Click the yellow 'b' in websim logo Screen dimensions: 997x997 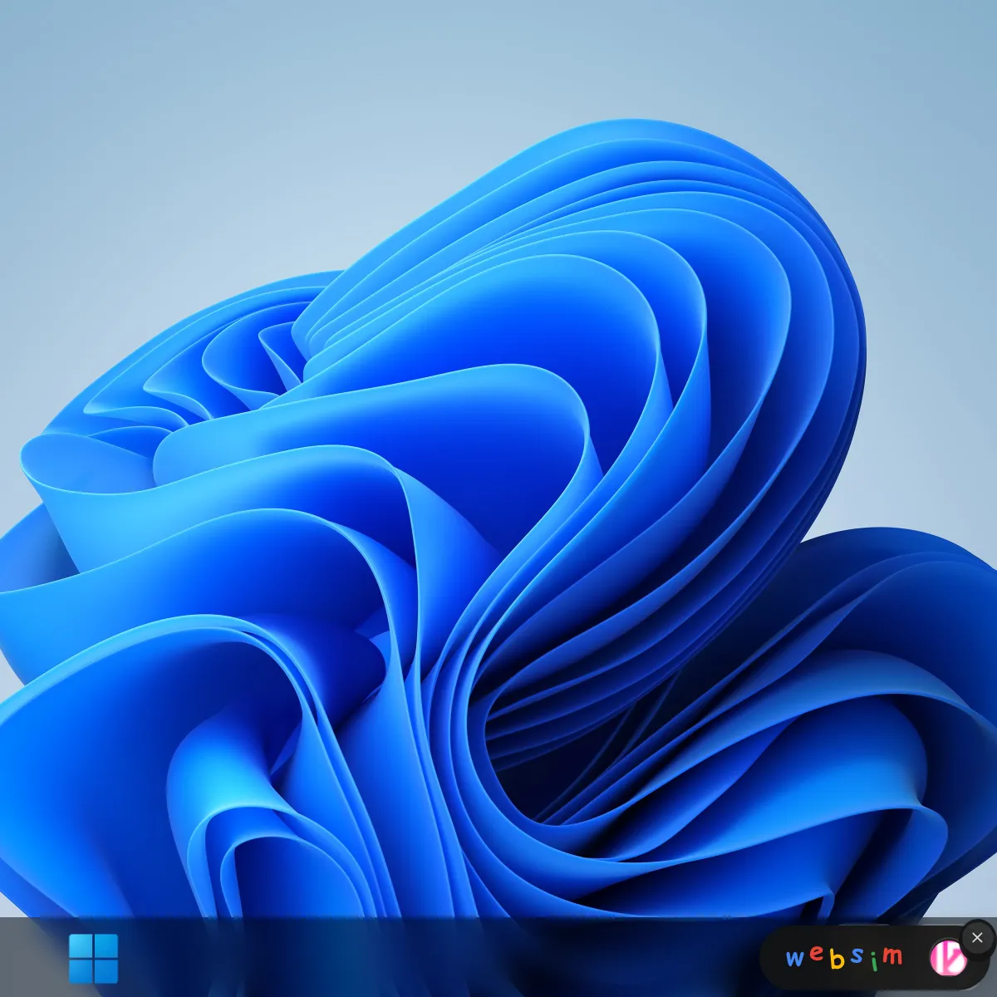click(837, 959)
